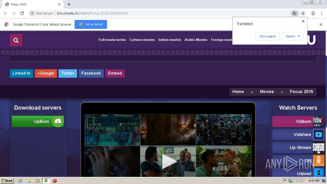Open the Windows Start menu
Screen dimensions: 327x184
pyautogui.click(x=7, y=180)
